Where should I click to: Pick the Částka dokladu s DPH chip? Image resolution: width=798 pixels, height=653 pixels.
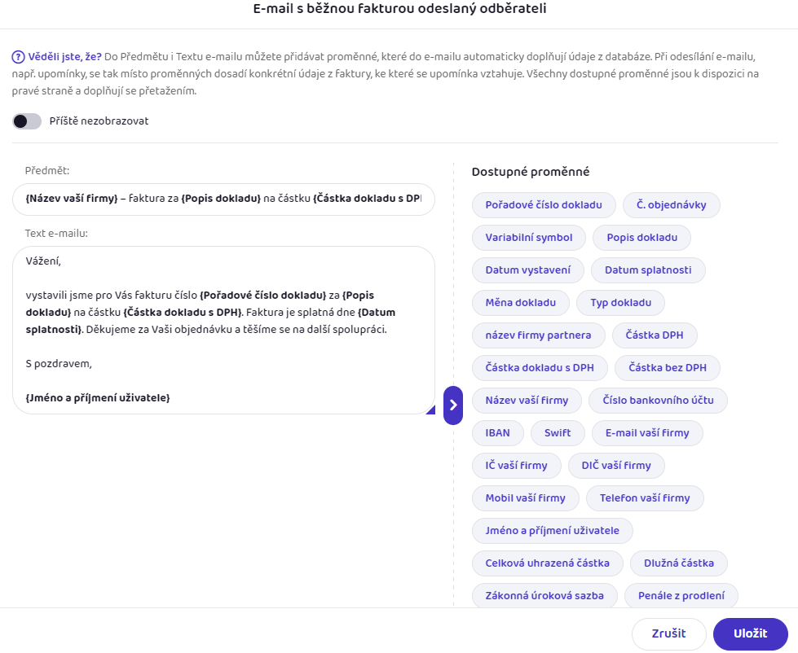tap(540, 368)
